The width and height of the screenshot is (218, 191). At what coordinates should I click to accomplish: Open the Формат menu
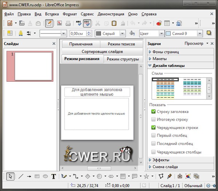[70, 14]
